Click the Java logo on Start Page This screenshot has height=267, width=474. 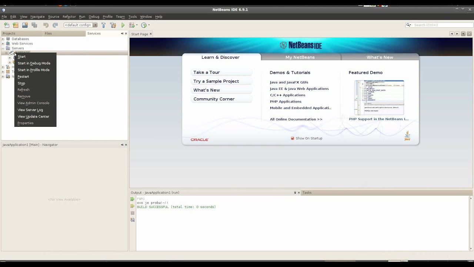(x=407, y=136)
